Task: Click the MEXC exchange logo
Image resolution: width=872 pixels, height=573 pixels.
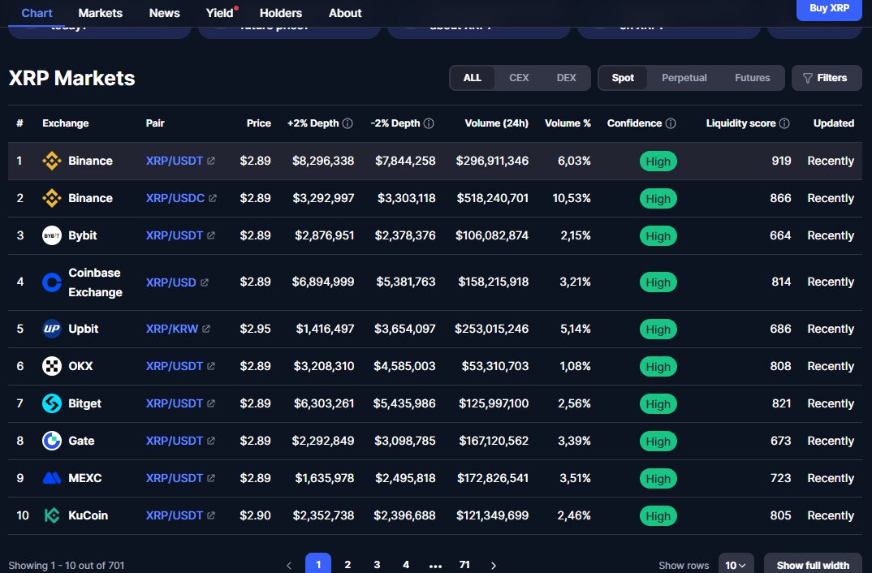Action: point(52,478)
